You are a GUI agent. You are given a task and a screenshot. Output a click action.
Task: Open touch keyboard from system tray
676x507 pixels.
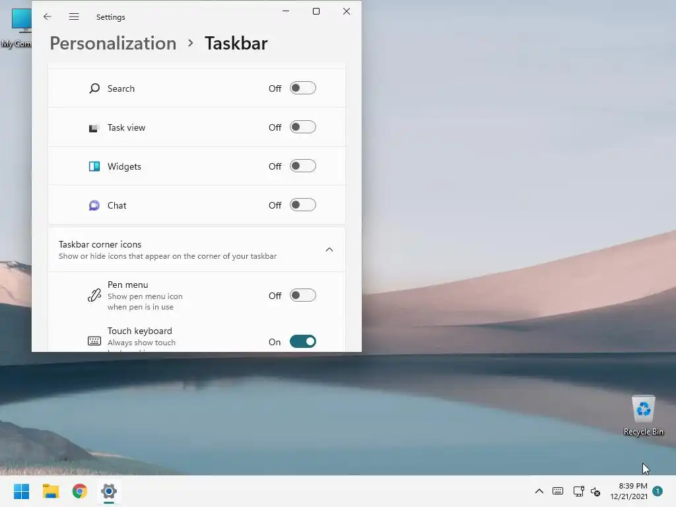[557, 491]
